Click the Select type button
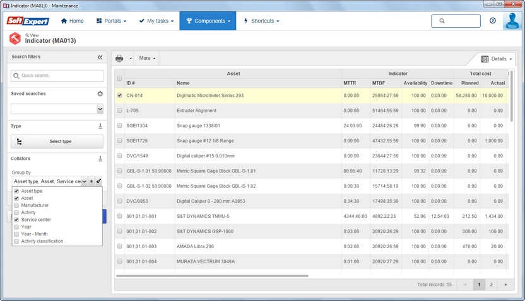The image size is (525, 301). click(x=57, y=141)
